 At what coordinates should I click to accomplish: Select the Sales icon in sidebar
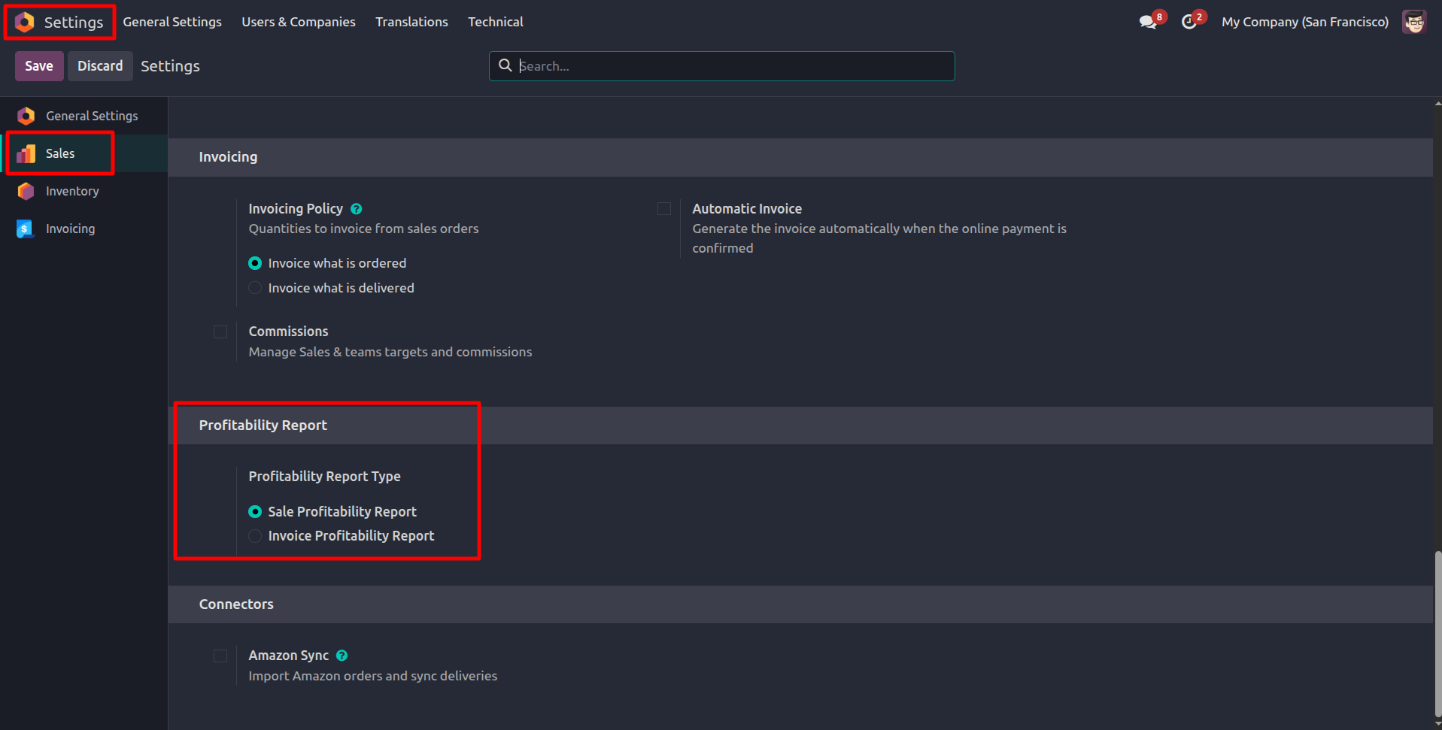click(x=26, y=154)
